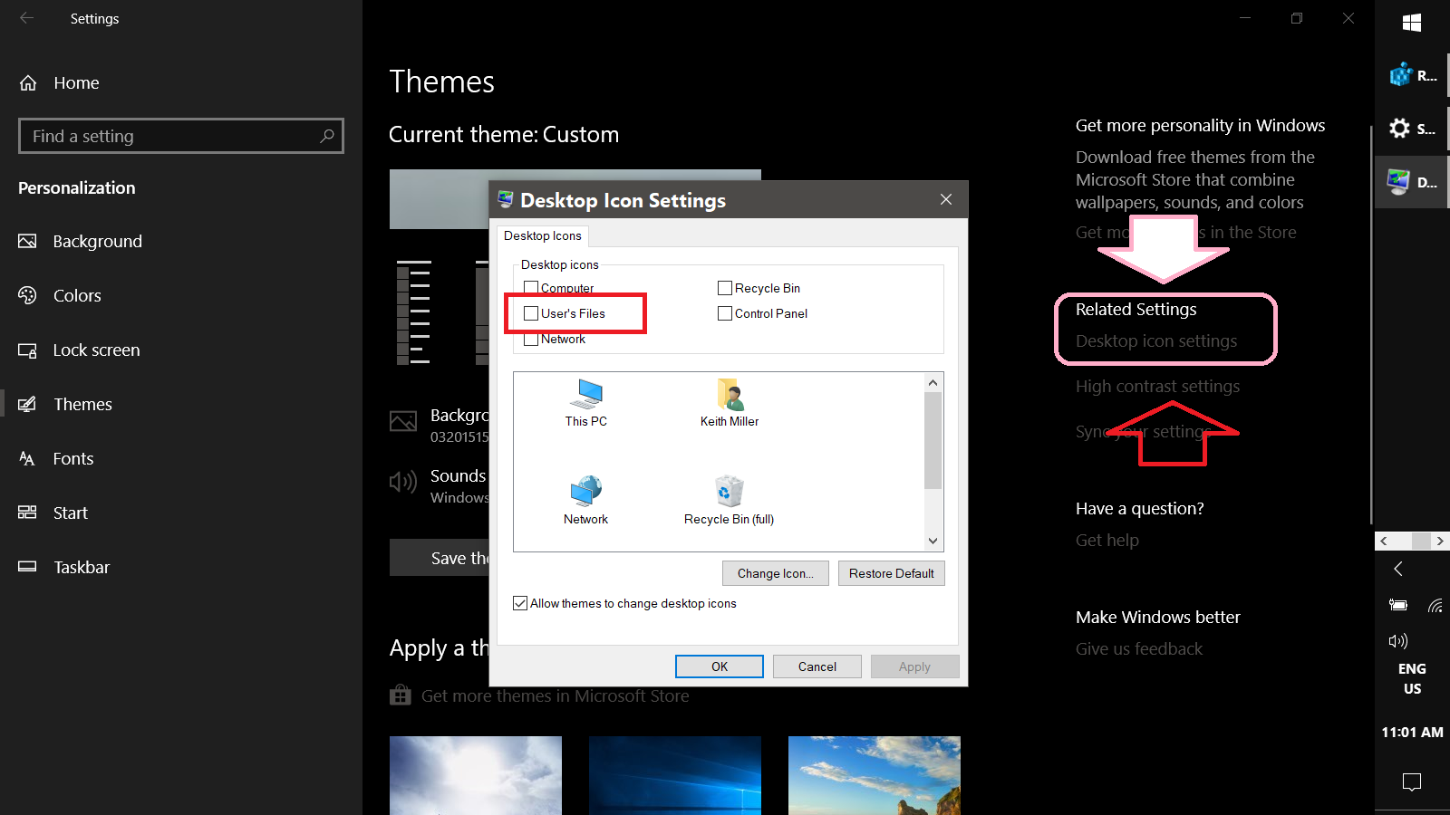The height and width of the screenshot is (815, 1450).
Task: Click the volume speaker tray icon
Action: pos(1397,641)
